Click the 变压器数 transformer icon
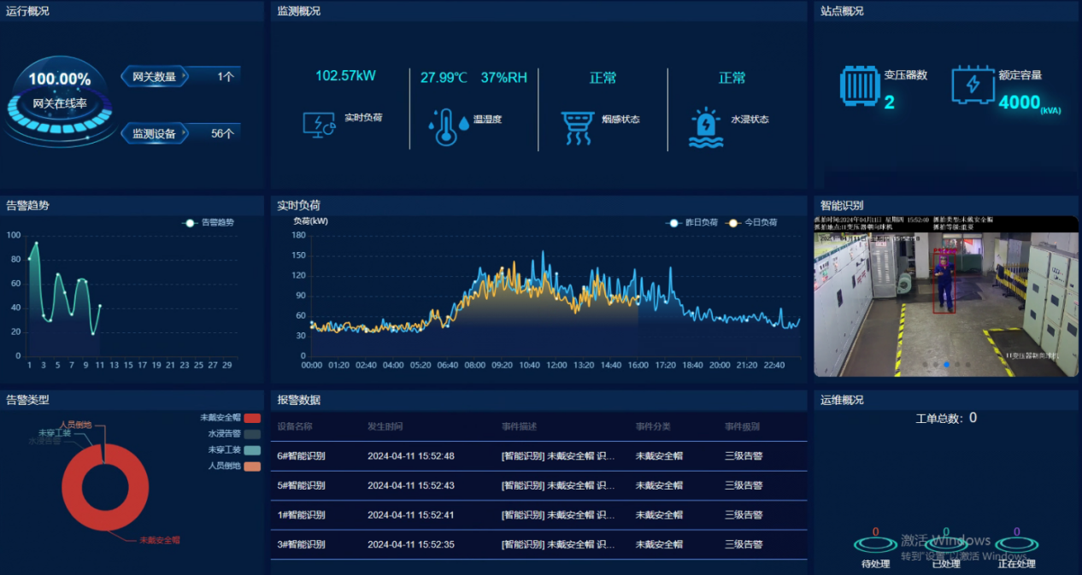 [x=859, y=85]
